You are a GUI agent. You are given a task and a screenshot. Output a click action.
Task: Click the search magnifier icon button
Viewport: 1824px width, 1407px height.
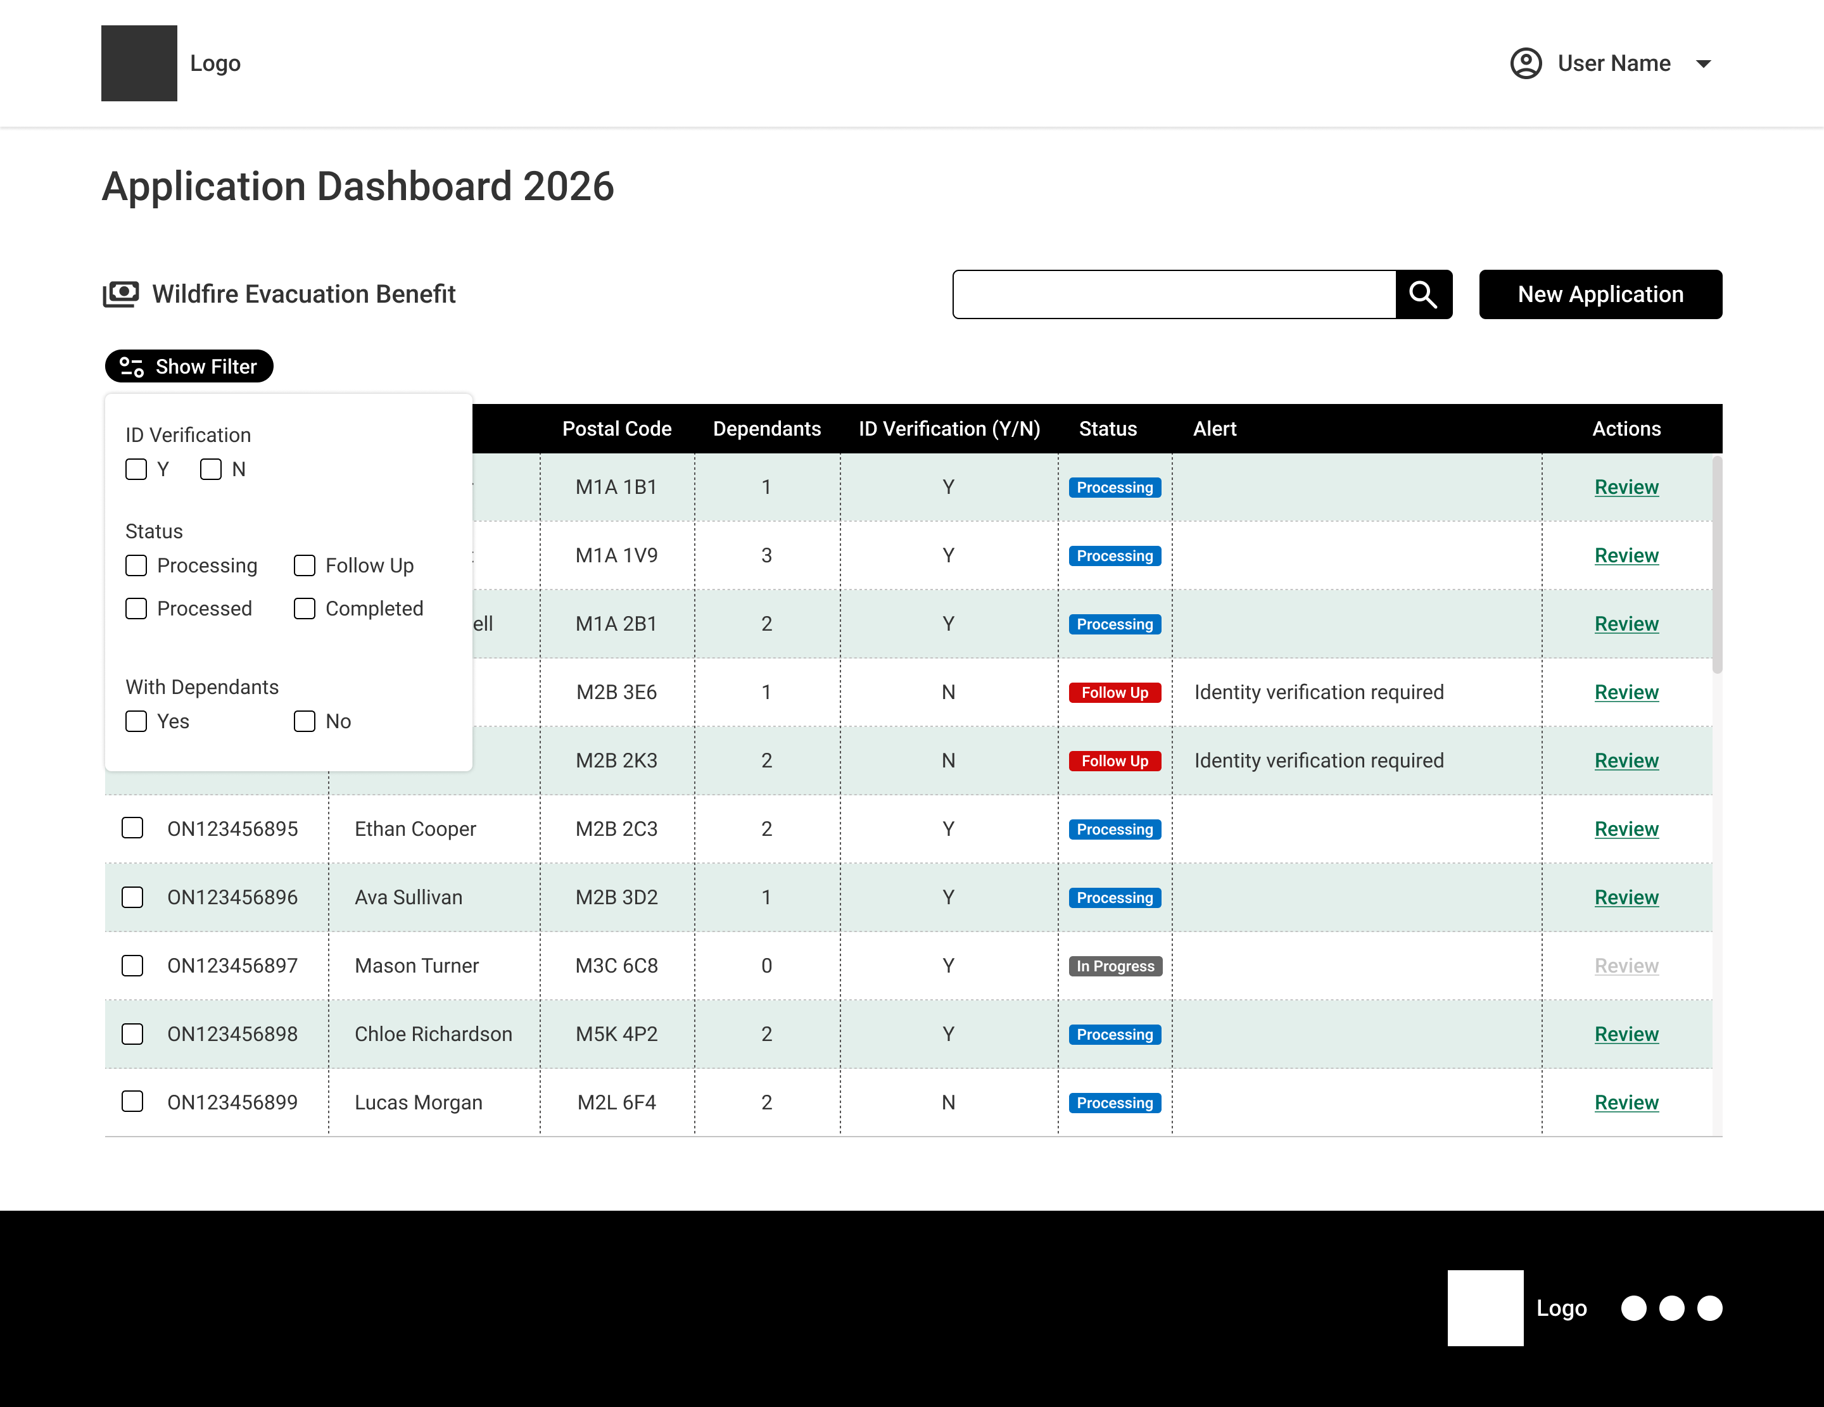[1424, 294]
